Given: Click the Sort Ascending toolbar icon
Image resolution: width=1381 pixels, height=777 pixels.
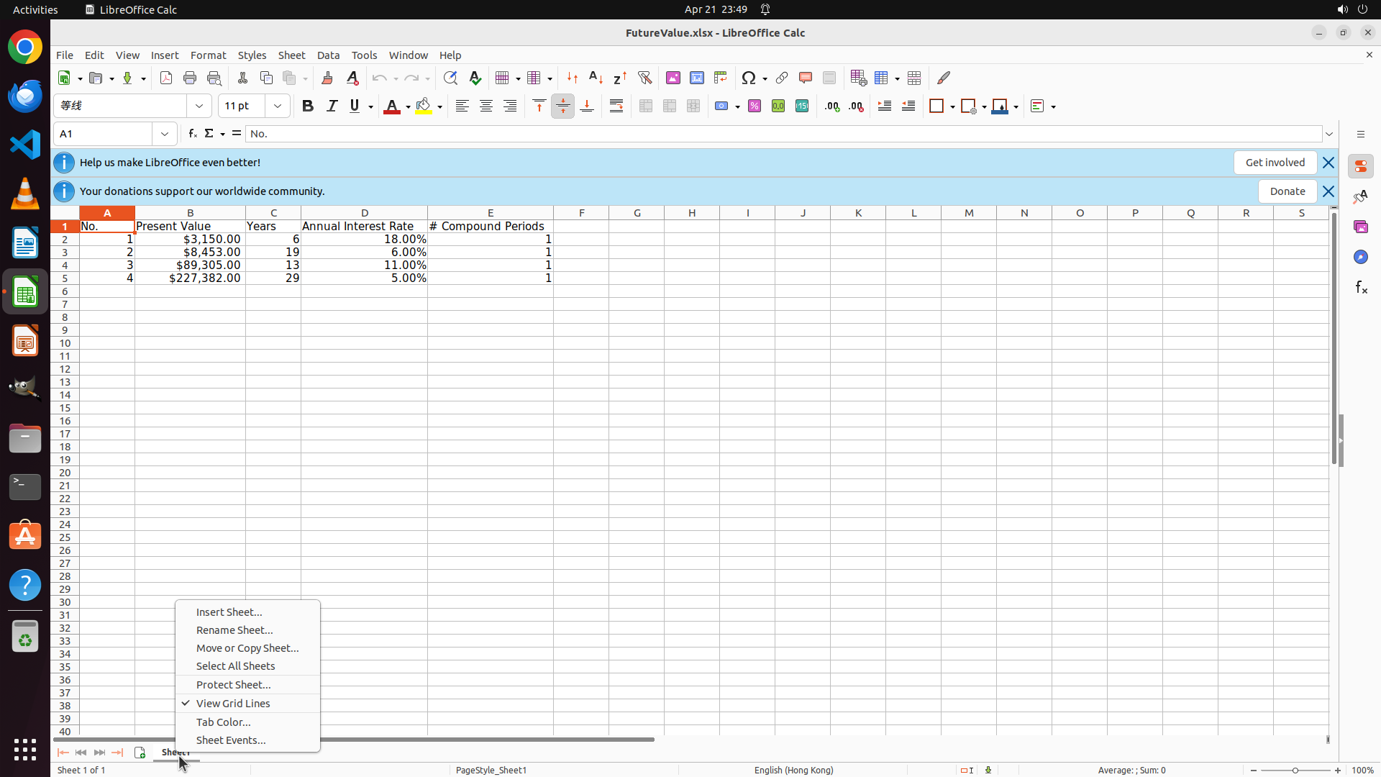Looking at the screenshot, I should point(596,78).
